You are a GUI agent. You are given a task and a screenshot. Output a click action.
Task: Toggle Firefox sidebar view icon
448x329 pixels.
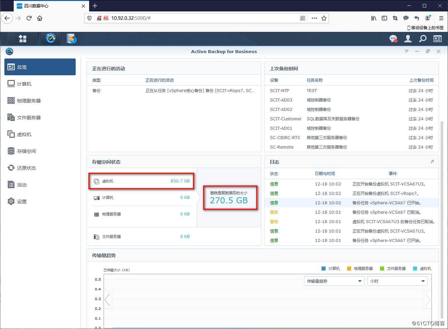[384, 18]
